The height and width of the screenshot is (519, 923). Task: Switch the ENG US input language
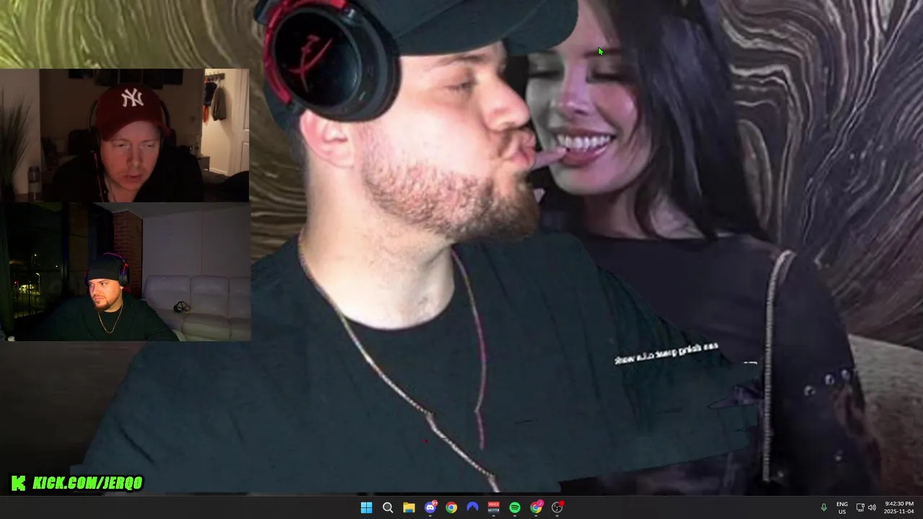click(x=842, y=507)
